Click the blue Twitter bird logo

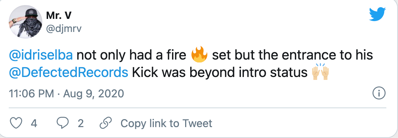pos(377,15)
